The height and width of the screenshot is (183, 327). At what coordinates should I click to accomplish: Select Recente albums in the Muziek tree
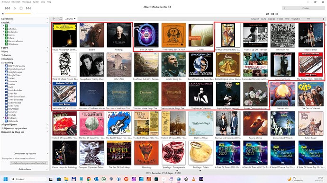(x=16, y=41)
